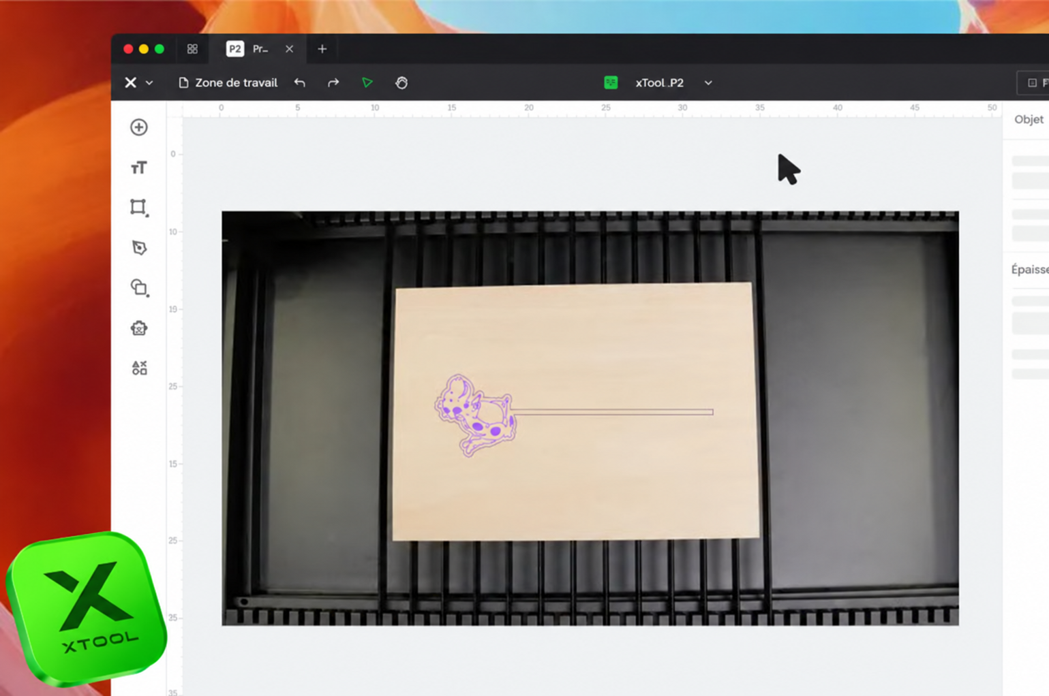
Task: Click the xTool app icon in corner
Action: coord(87,610)
